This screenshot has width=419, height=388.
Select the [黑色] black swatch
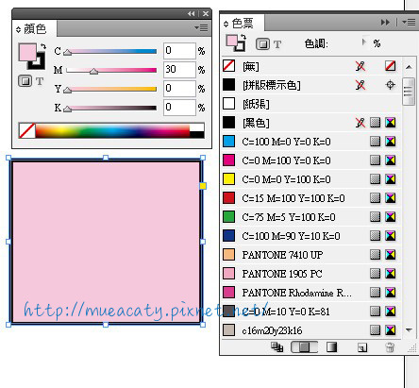pyautogui.click(x=310, y=123)
